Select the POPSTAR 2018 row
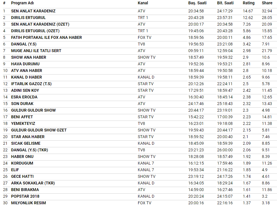277x206 pixels. [25, 196]
